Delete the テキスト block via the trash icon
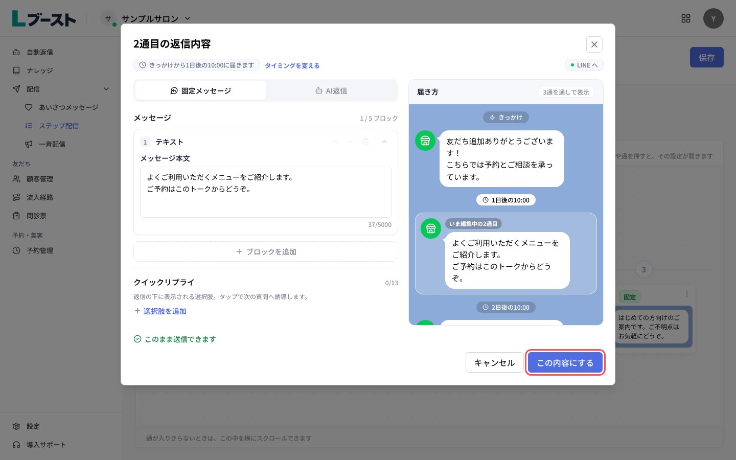The height and width of the screenshot is (460, 736). coord(365,142)
